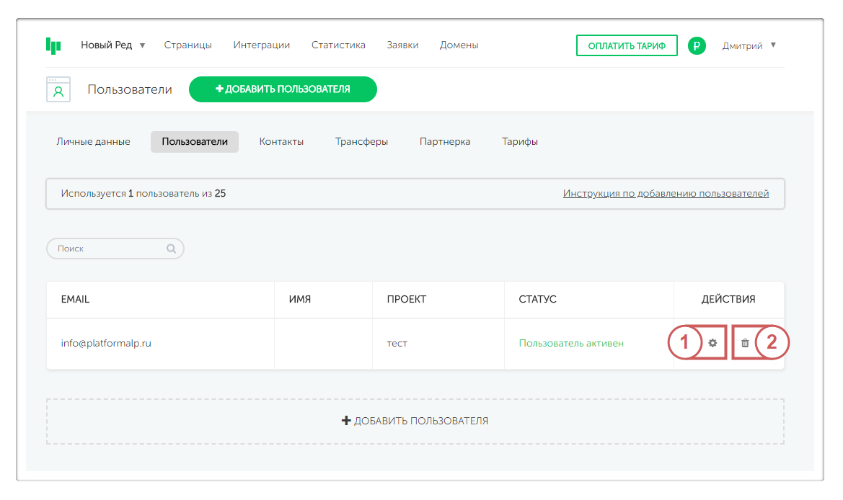Select the Контакты tab
843x500 pixels.
[x=281, y=142]
